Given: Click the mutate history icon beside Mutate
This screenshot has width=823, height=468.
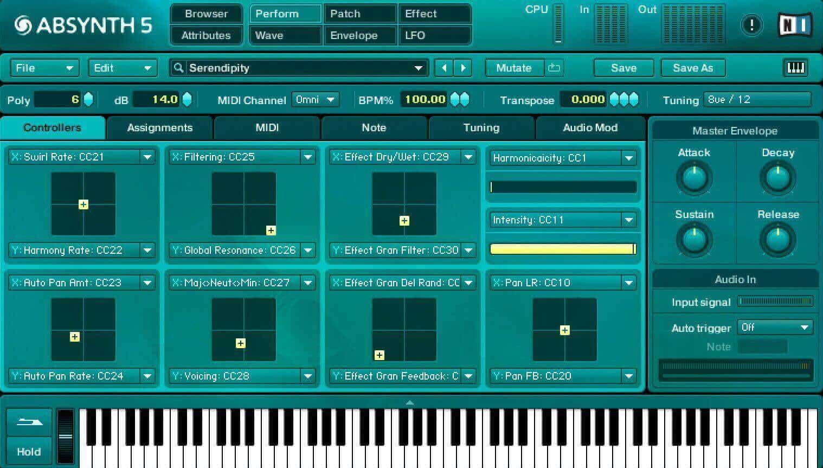Looking at the screenshot, I should (554, 68).
